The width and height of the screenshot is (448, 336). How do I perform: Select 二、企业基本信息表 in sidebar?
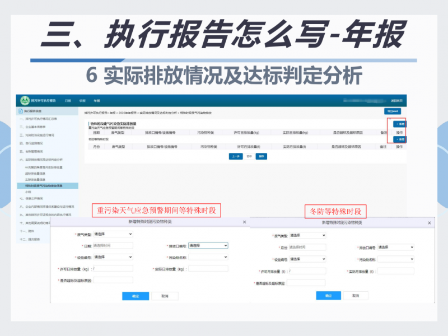click(32, 127)
